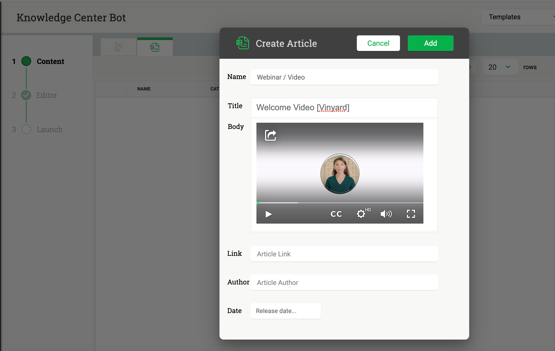Focus the Name field Webinar / Video
The image size is (555, 351).
(344, 77)
